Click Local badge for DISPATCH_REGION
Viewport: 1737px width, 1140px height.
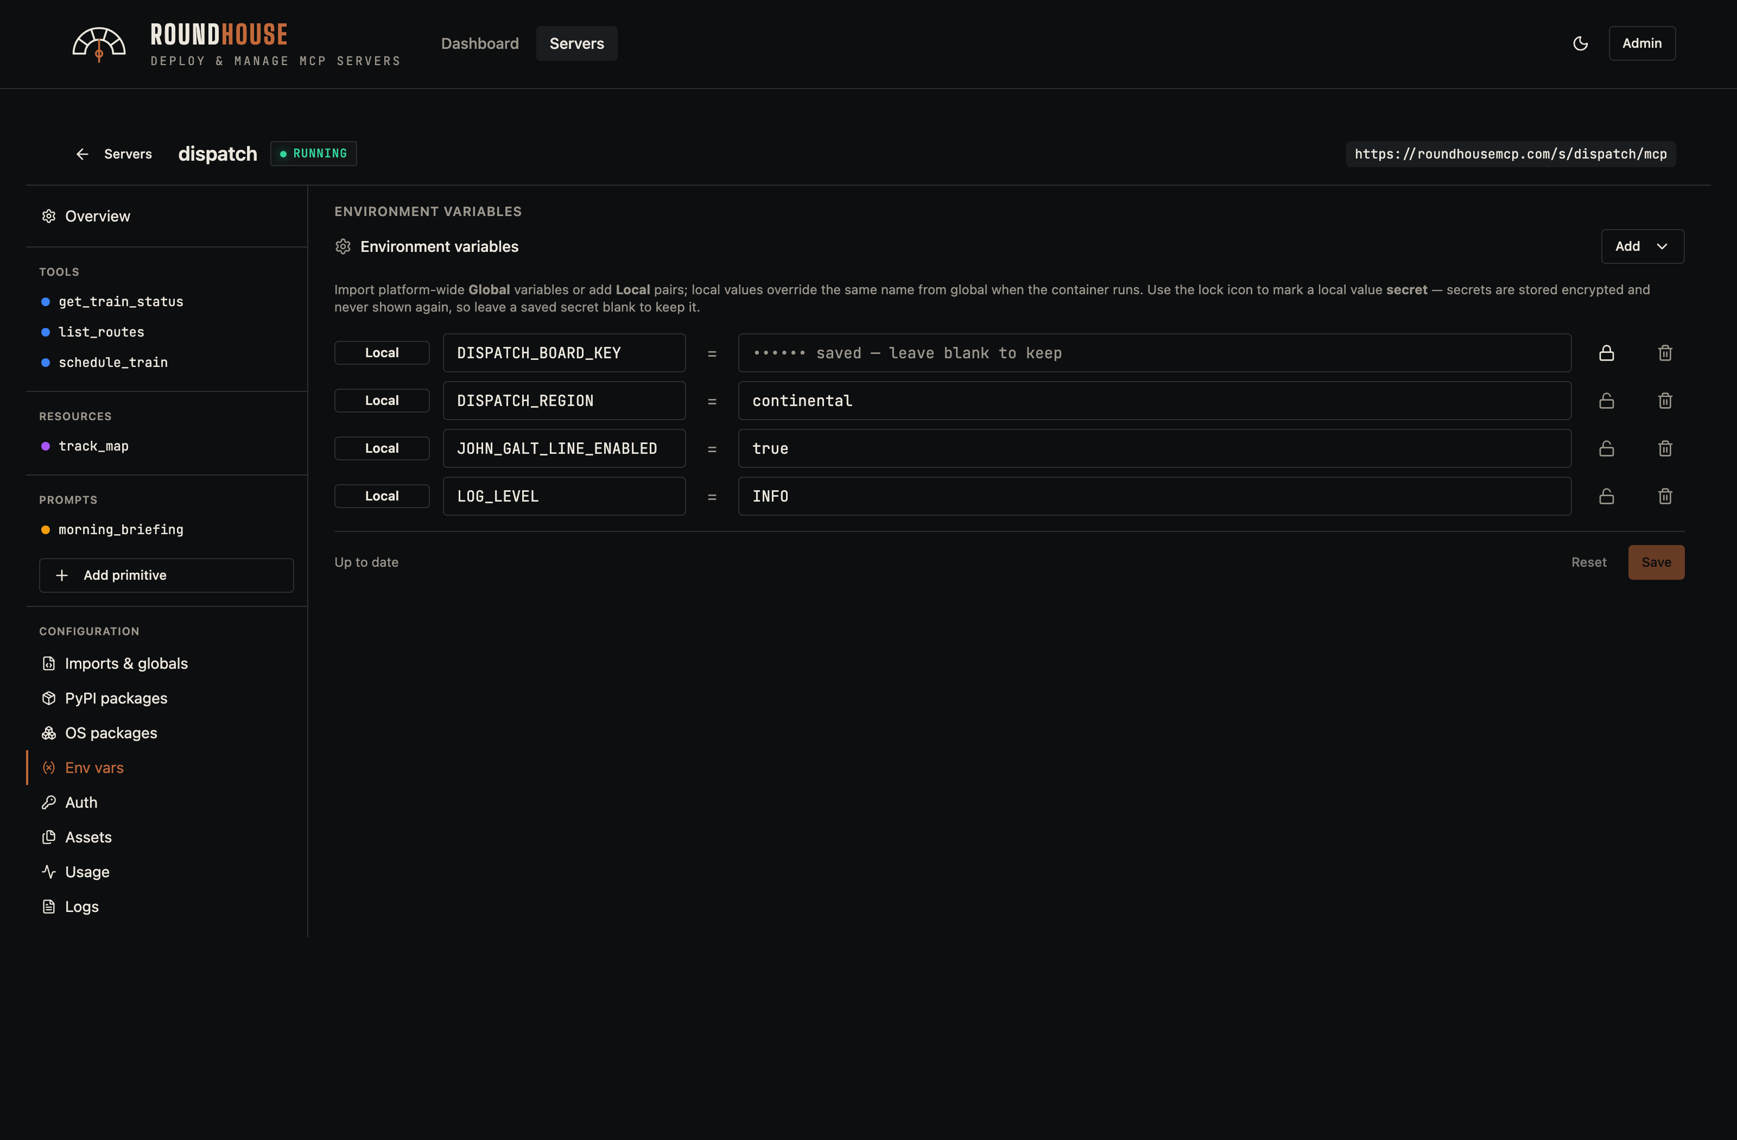tap(382, 401)
